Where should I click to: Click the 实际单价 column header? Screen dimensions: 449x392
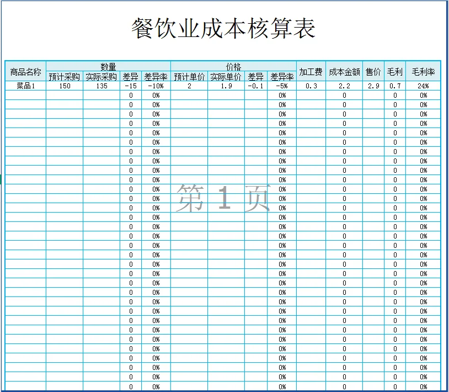[226, 76]
